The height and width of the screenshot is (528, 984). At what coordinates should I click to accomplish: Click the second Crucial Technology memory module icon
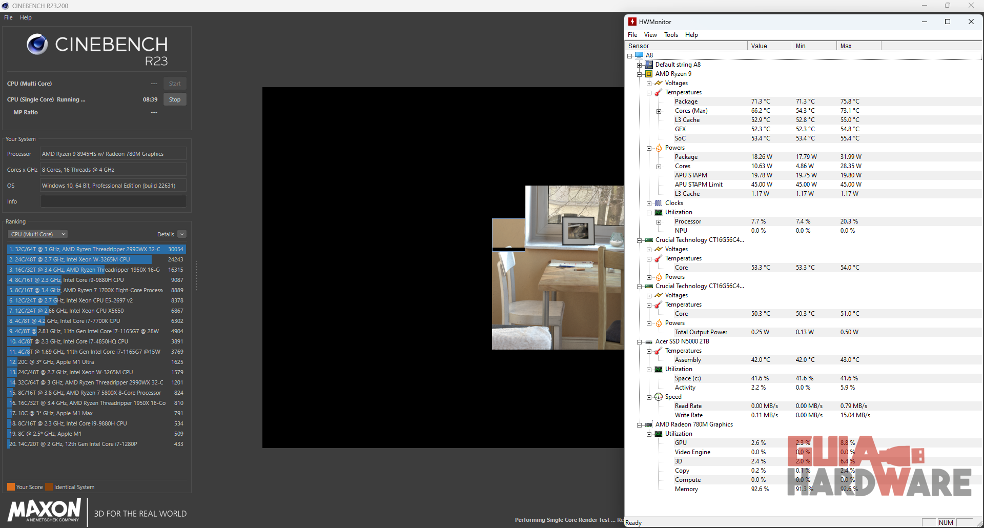pyautogui.click(x=649, y=286)
